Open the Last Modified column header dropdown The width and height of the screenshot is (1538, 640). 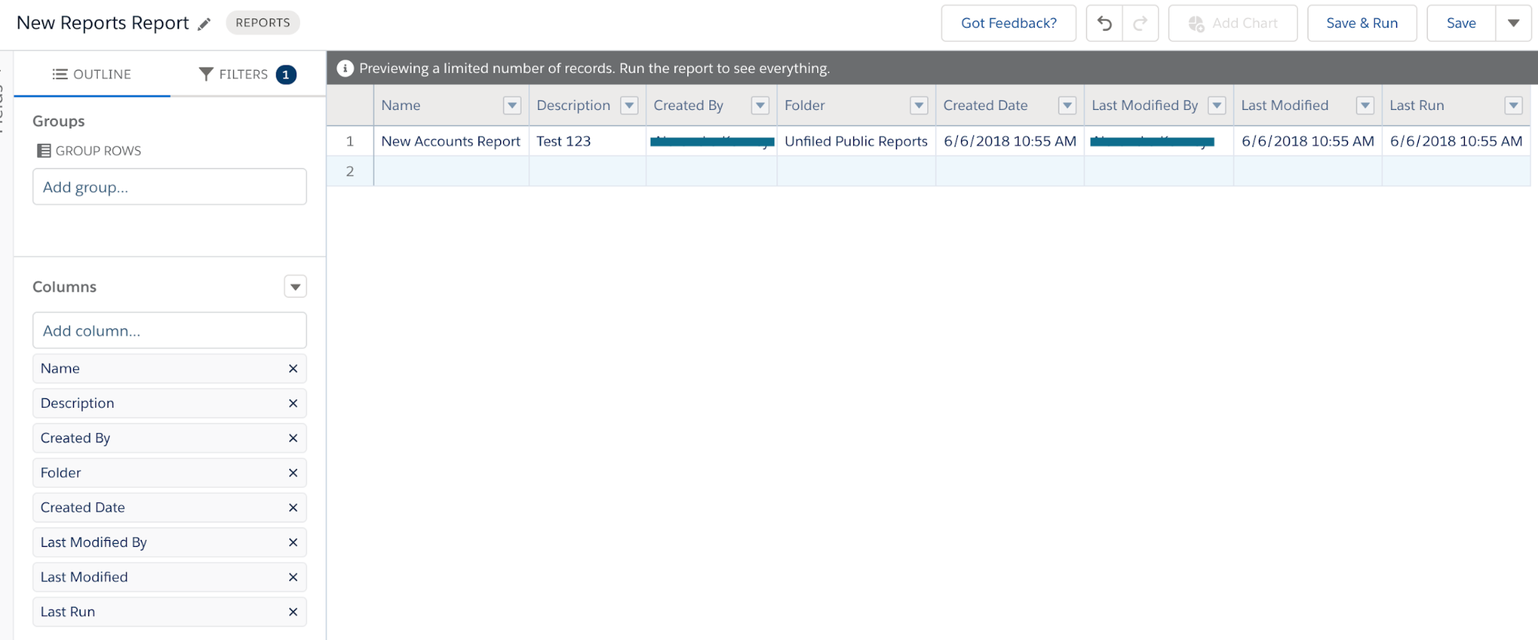pos(1365,105)
